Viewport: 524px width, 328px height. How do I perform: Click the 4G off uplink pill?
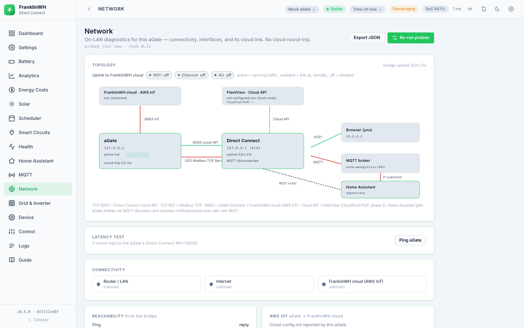click(223, 75)
